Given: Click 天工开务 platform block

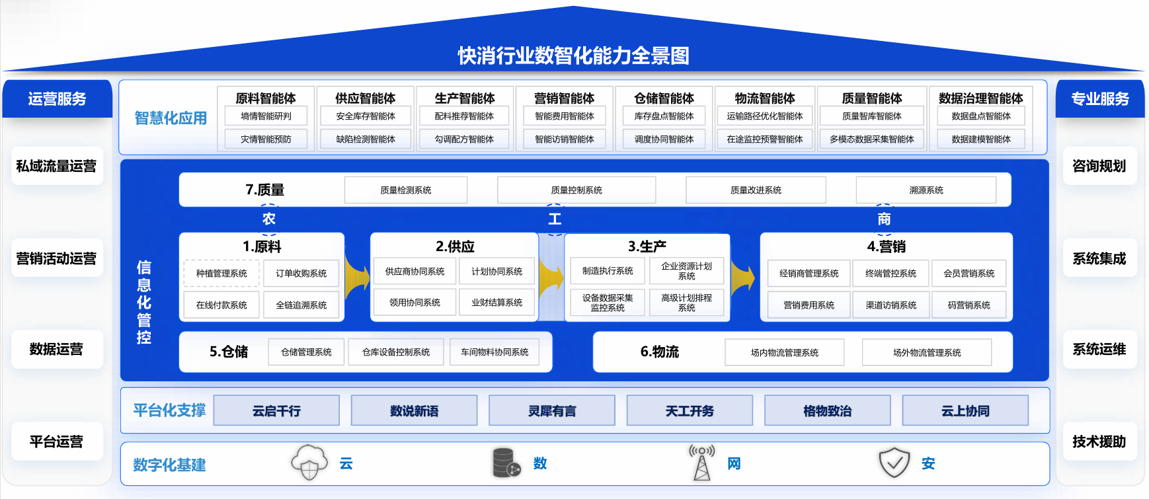Looking at the screenshot, I should 690,410.
